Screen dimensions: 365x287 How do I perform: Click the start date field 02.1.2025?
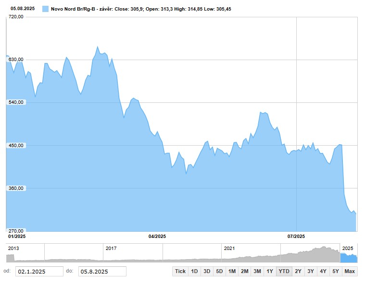pos(39,272)
